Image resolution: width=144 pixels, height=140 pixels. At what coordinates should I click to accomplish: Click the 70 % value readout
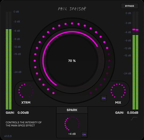(x=72, y=61)
